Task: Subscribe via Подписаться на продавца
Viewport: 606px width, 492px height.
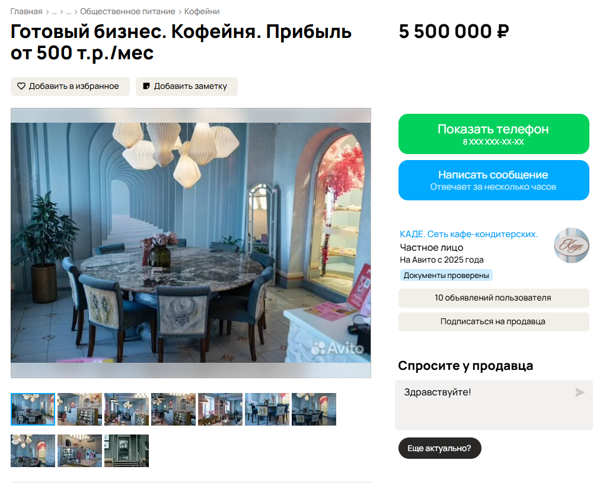Action: click(x=493, y=321)
